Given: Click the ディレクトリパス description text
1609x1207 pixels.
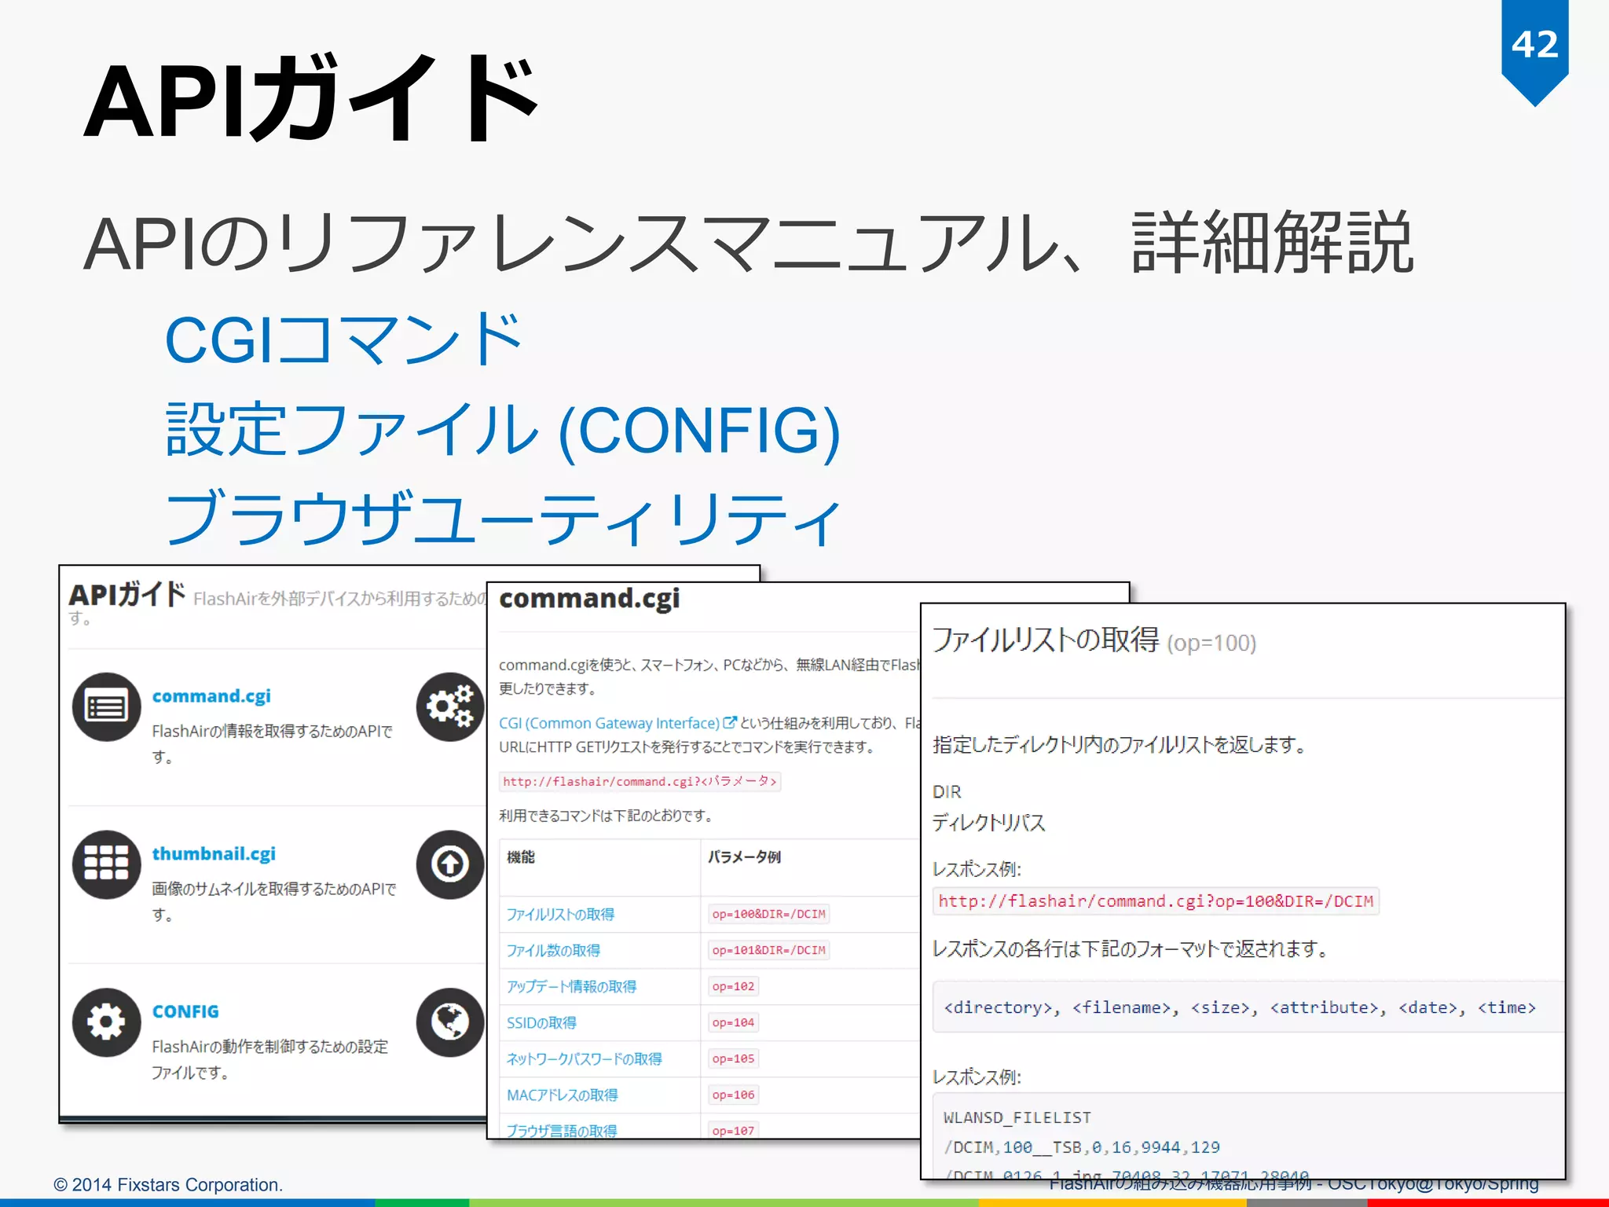Looking at the screenshot, I should pyautogui.click(x=988, y=823).
